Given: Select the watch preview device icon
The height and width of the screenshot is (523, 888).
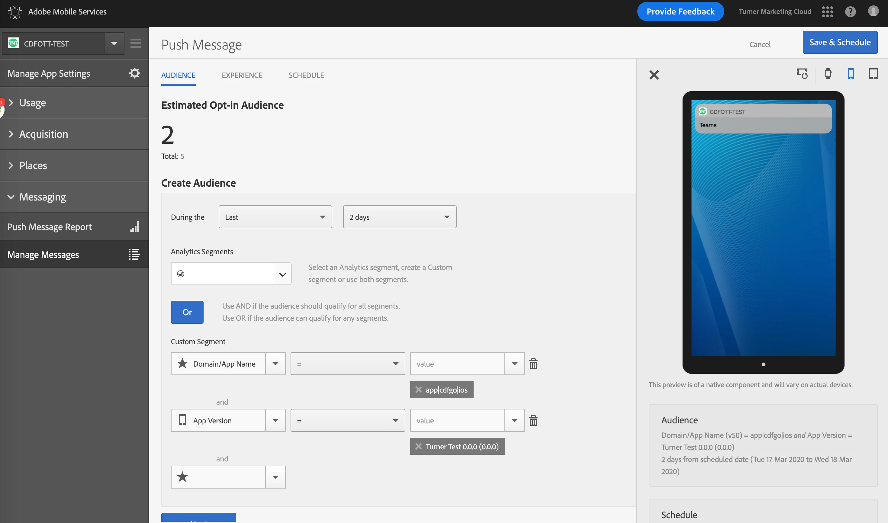Looking at the screenshot, I should pyautogui.click(x=828, y=74).
